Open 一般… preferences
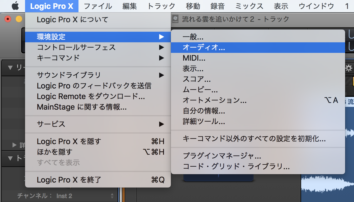This screenshot has height=202, width=354. 258,37
